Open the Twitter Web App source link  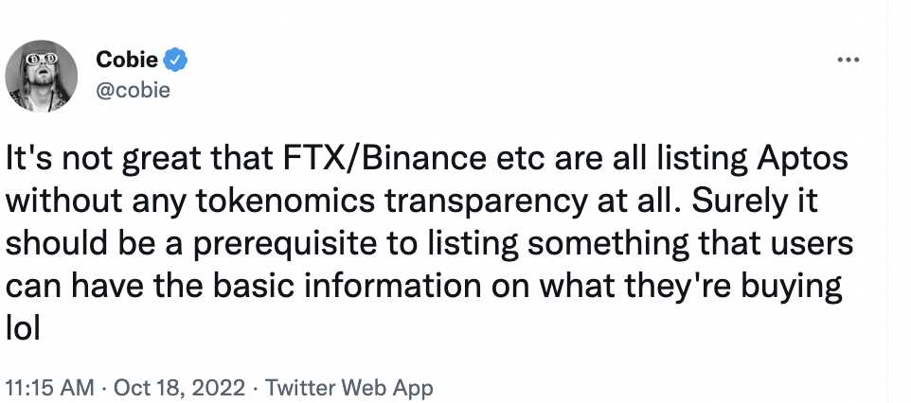[348, 388]
